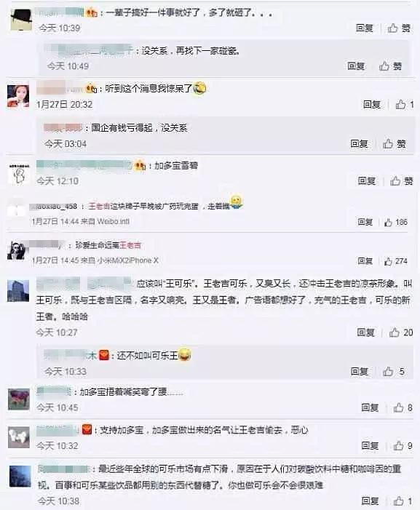The width and height of the screenshot is (420, 510).
Task: Reply to the 今天 10:38 comment at bottom
Action: coord(370,501)
